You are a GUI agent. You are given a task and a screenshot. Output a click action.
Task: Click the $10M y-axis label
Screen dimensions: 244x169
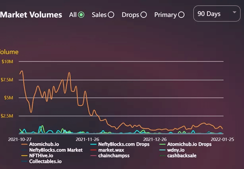(x=8, y=61)
